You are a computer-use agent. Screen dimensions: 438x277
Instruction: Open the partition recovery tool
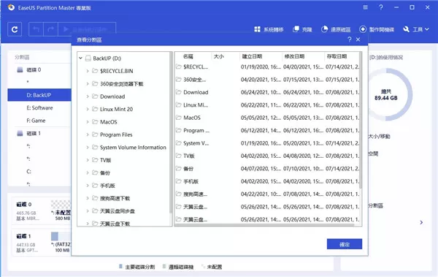[x=336, y=29]
